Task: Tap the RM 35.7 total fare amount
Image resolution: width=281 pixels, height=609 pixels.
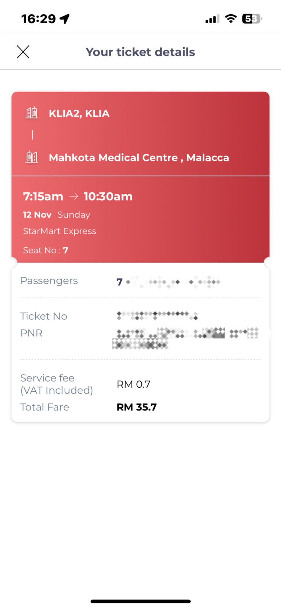Action: pyautogui.click(x=137, y=407)
